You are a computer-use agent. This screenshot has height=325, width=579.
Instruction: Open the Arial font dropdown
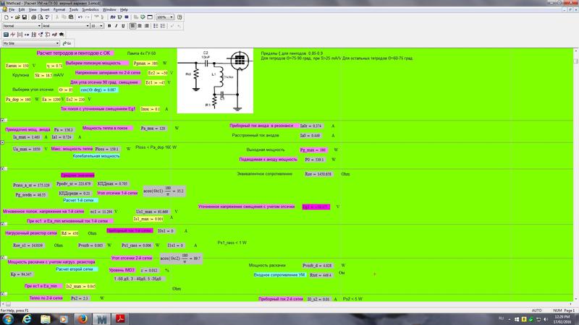pyautogui.click(x=88, y=26)
